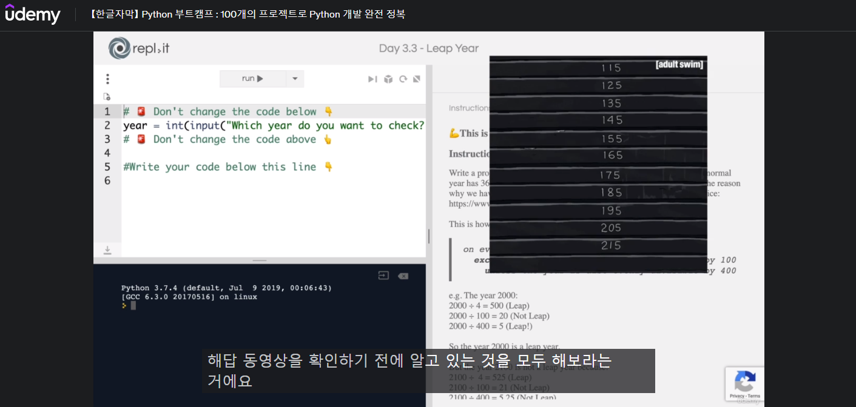Click the "year = int(input(" code line
This screenshot has width=856, height=407.
pos(274,125)
